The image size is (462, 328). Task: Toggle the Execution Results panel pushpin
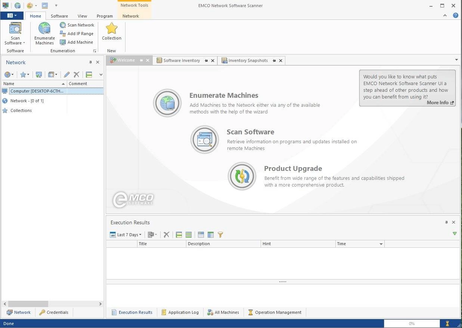[x=446, y=222]
